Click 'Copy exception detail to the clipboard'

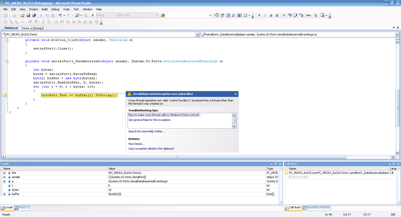[151, 149]
